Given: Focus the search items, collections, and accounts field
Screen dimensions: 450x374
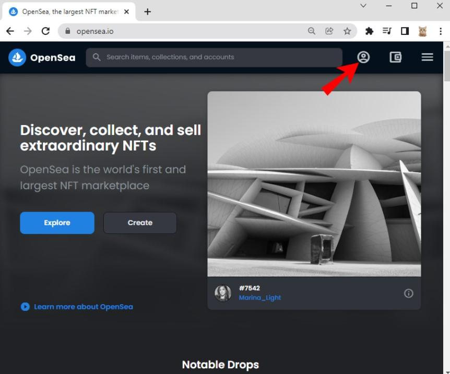Looking at the screenshot, I should [x=214, y=57].
